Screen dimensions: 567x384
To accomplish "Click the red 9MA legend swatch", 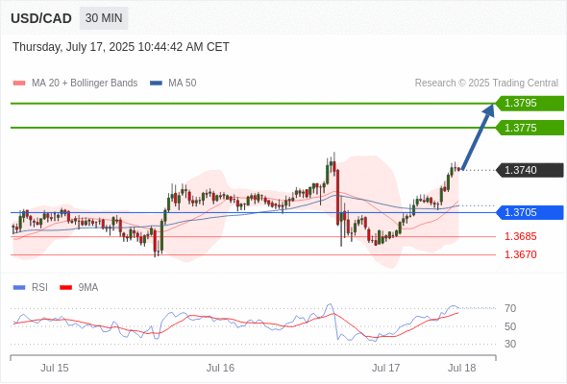I will [x=65, y=288].
